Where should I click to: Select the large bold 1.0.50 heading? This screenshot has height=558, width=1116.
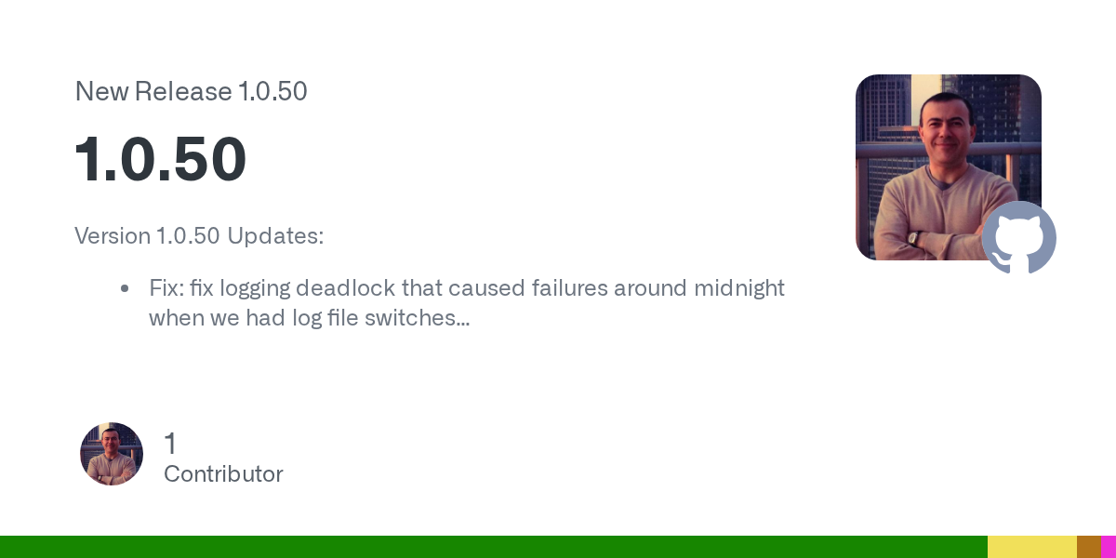pyautogui.click(x=161, y=159)
